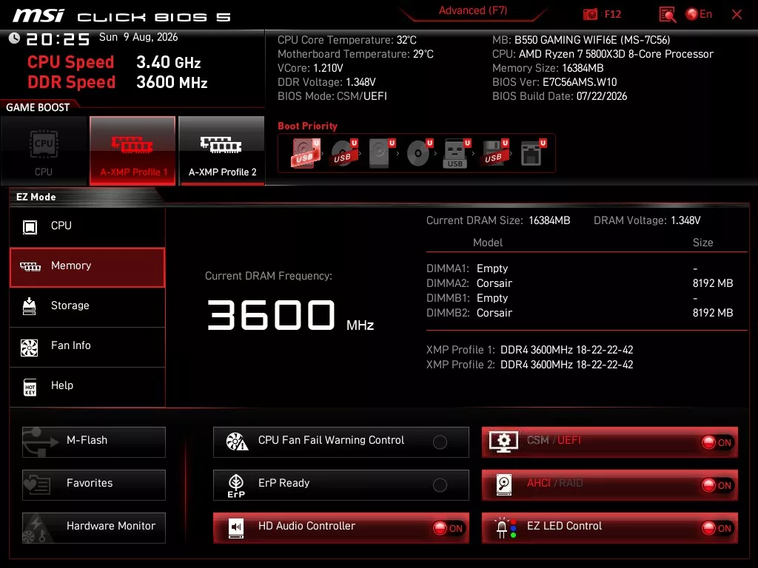Screen dimensions: 758x568
Task: Select the USB optical drive boot device icon
Action: tap(343, 153)
